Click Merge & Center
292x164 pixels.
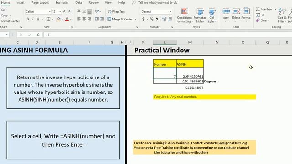tap(120, 19)
